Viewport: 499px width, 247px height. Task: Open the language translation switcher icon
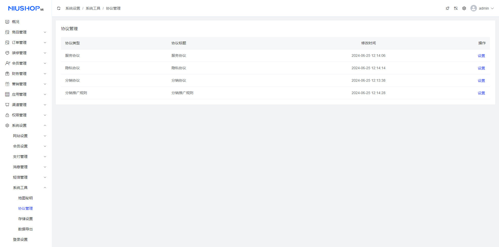click(x=456, y=8)
